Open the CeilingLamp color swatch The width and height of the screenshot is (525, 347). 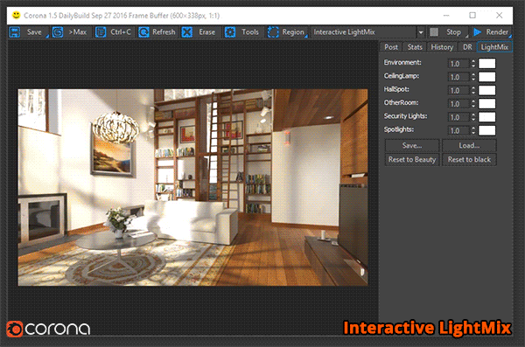(486, 77)
